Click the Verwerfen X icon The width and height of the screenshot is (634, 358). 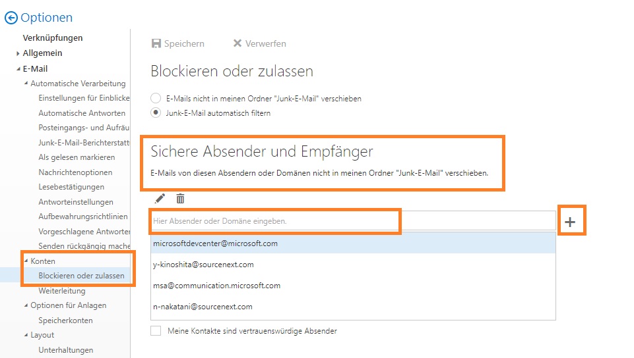[238, 43]
